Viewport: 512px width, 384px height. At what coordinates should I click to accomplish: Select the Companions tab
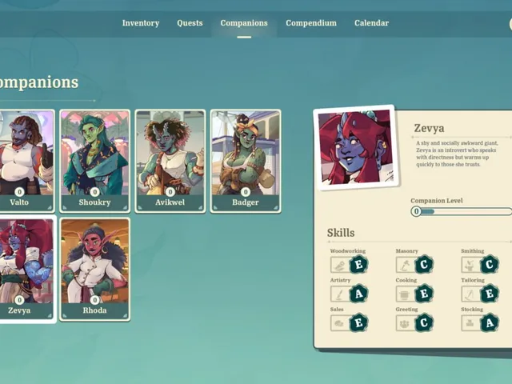click(x=244, y=23)
